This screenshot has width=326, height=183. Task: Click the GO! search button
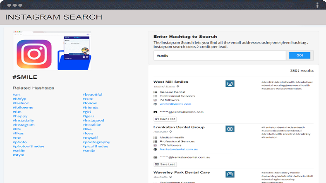(300, 55)
